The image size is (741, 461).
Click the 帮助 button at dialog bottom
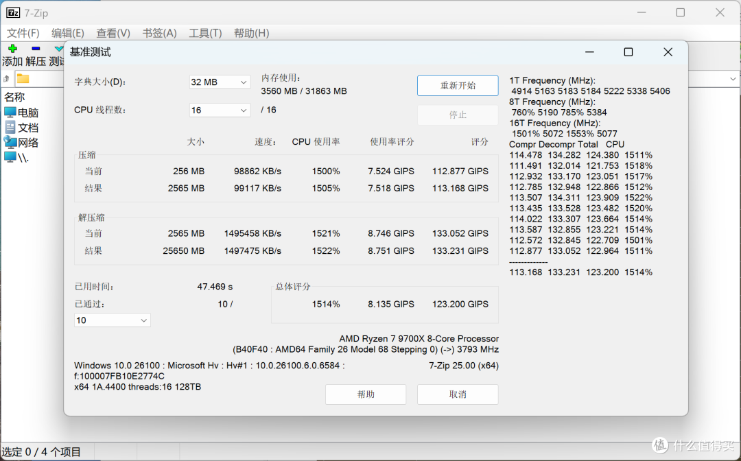[x=365, y=394]
